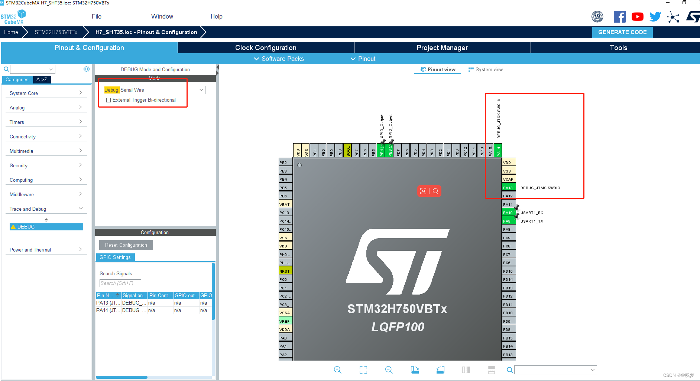This screenshot has width=700, height=381.
Task: Click the GENERATE CODE button
Action: (622, 32)
